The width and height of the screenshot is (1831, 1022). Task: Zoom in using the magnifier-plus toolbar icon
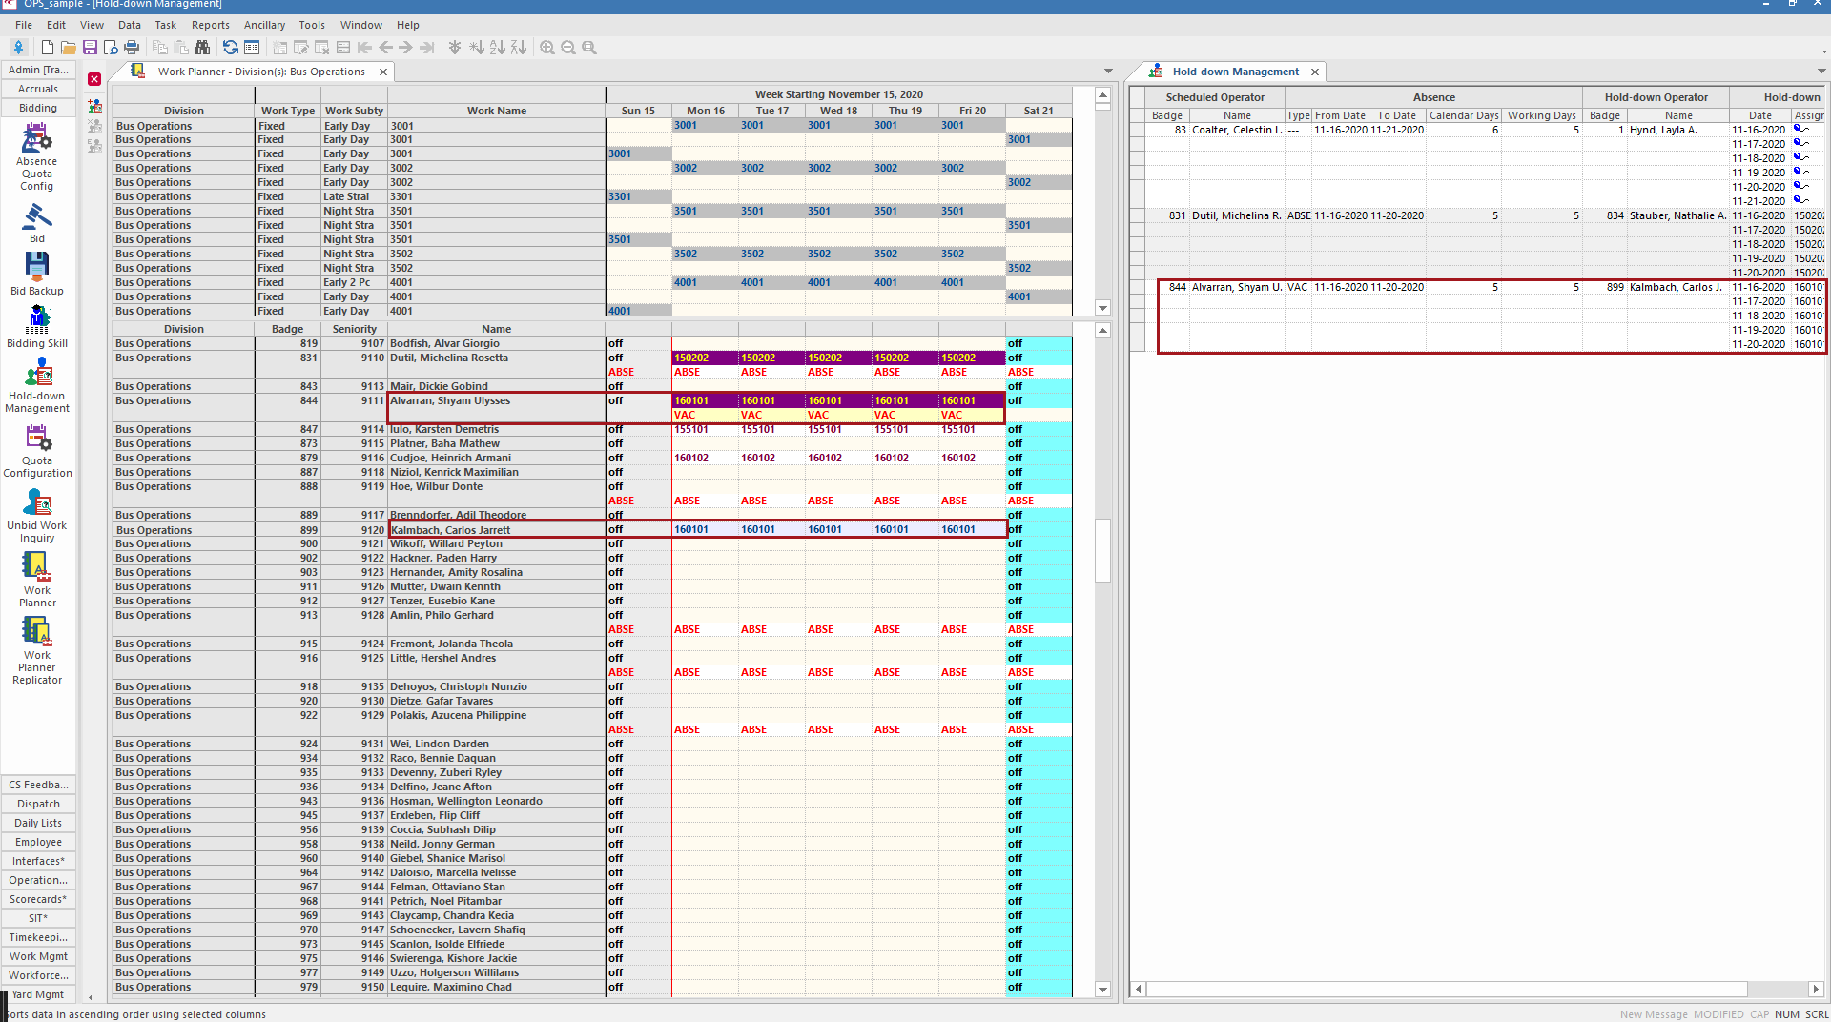point(547,48)
